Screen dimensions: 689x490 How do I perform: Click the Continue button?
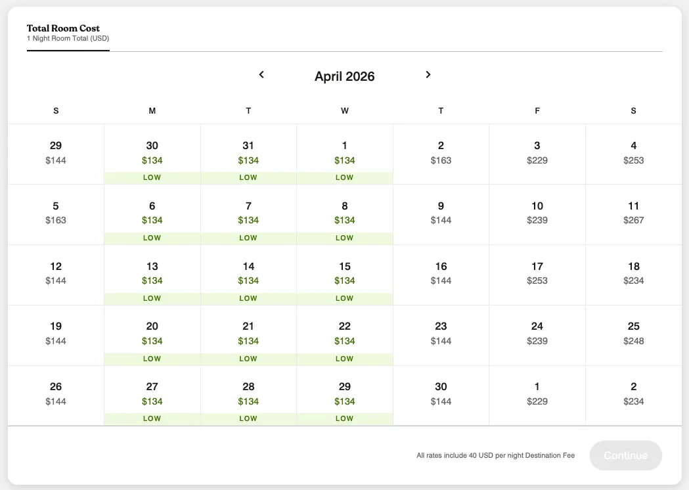(x=626, y=455)
